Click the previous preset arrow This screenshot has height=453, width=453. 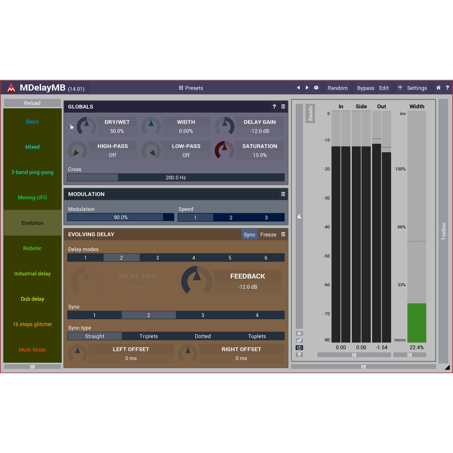tap(298, 88)
